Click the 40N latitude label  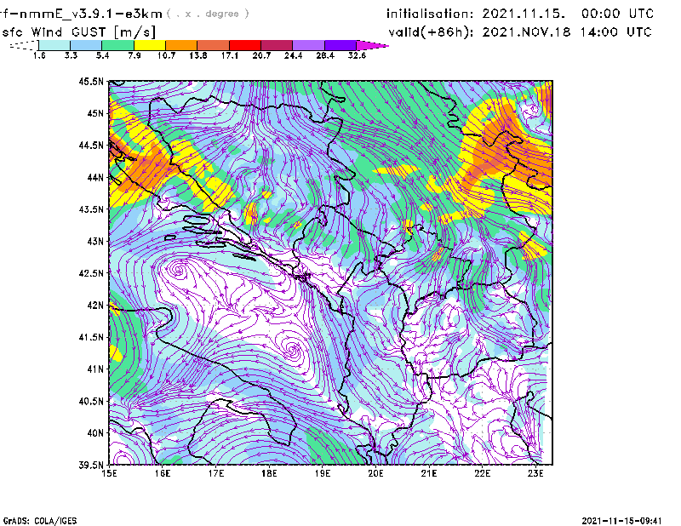pos(95,433)
